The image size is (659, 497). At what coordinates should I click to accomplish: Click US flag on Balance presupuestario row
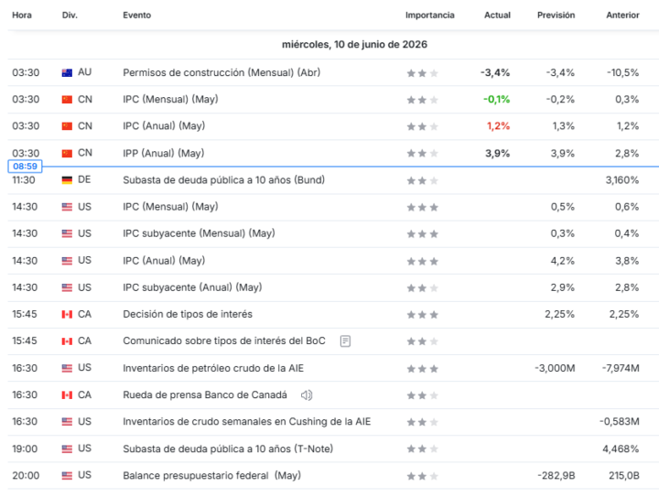[67, 476]
